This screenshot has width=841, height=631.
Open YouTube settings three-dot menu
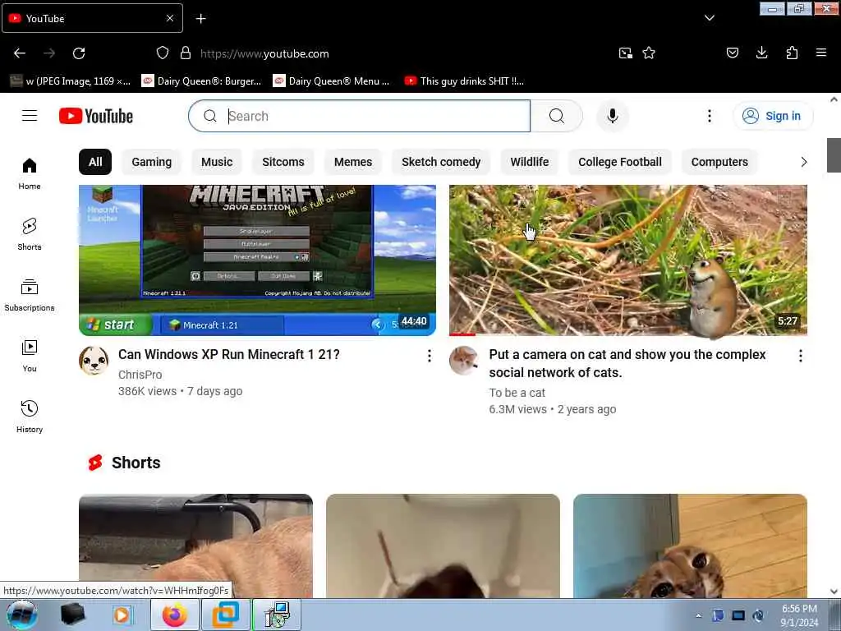pyautogui.click(x=709, y=116)
